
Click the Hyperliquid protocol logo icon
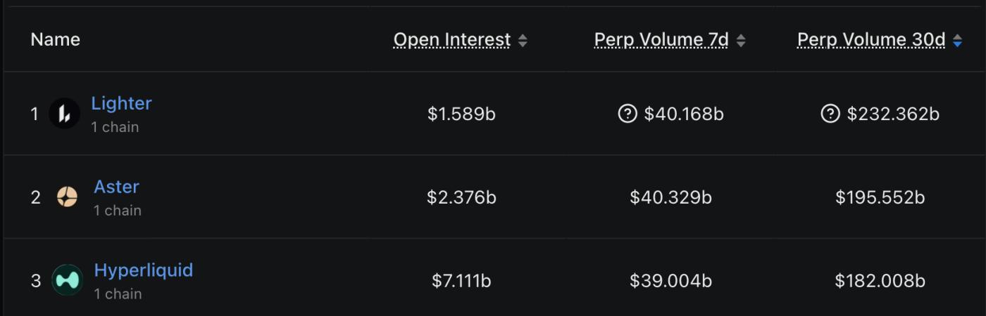tap(67, 281)
